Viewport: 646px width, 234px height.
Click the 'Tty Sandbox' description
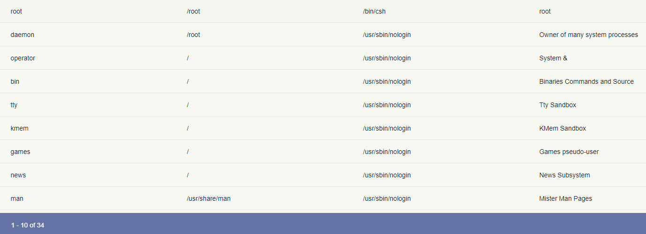[x=558, y=105]
